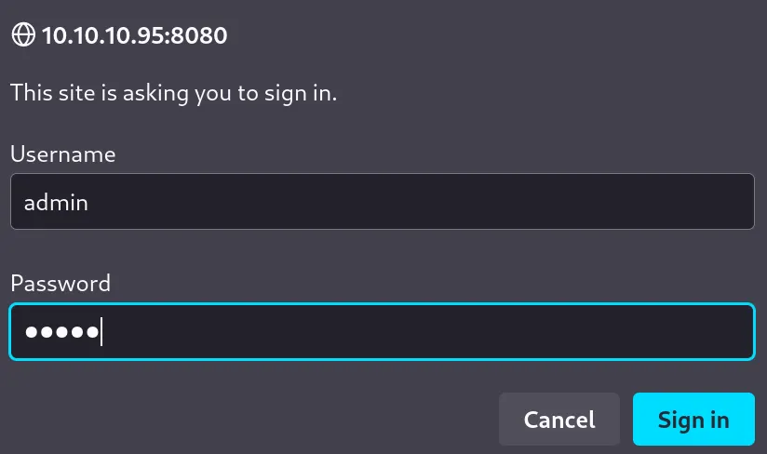Click the word admin in the Username field

(x=56, y=202)
